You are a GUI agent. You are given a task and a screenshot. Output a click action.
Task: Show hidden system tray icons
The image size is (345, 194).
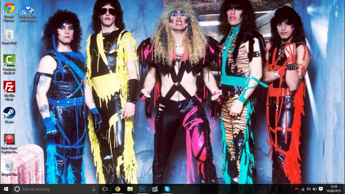click(x=297, y=189)
